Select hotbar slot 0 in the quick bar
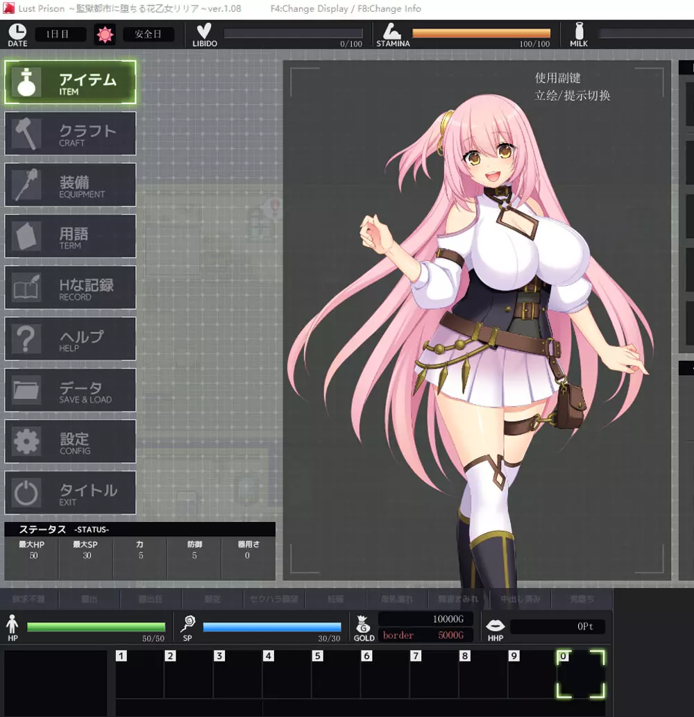The width and height of the screenshot is (694, 717). (582, 673)
